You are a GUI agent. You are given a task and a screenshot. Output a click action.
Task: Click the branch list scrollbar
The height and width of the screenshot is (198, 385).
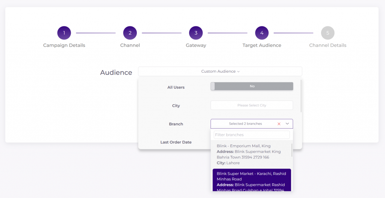coord(292,150)
